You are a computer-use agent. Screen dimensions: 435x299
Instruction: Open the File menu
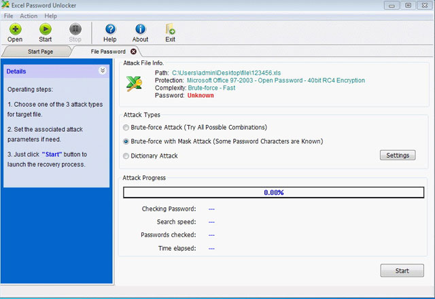pos(8,16)
